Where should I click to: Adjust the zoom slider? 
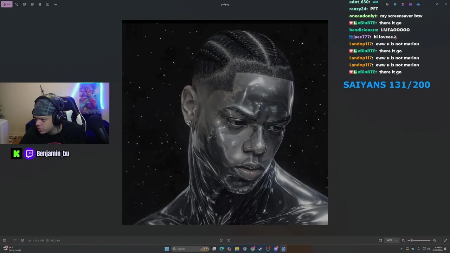tap(419, 240)
